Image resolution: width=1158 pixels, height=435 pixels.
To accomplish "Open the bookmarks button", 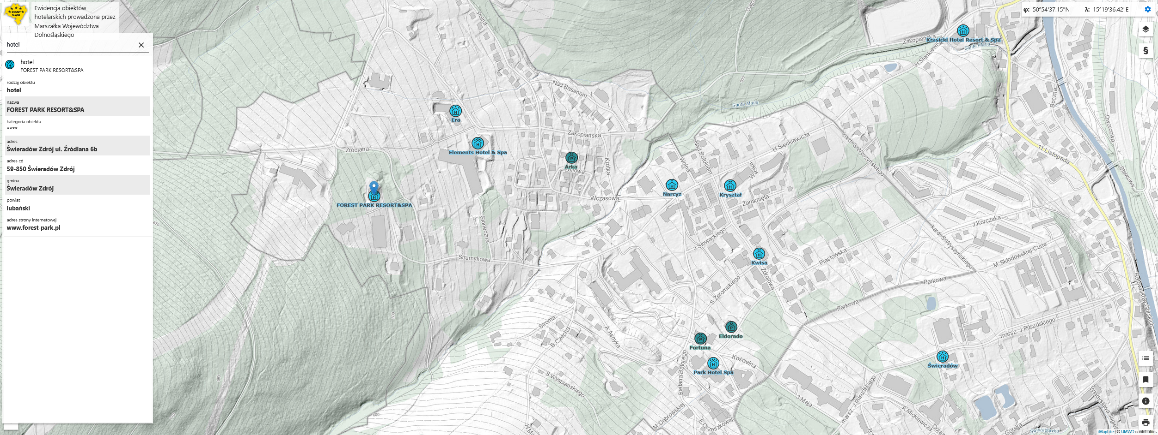I will tap(1145, 380).
